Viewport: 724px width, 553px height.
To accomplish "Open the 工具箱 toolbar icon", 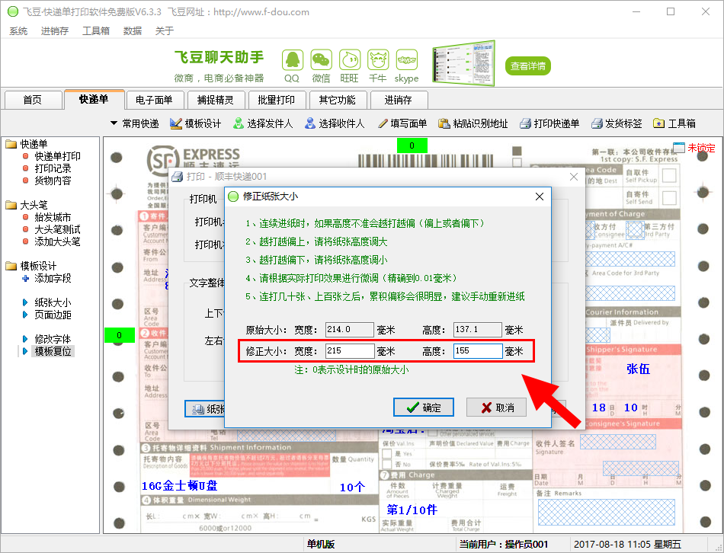I will 659,123.
